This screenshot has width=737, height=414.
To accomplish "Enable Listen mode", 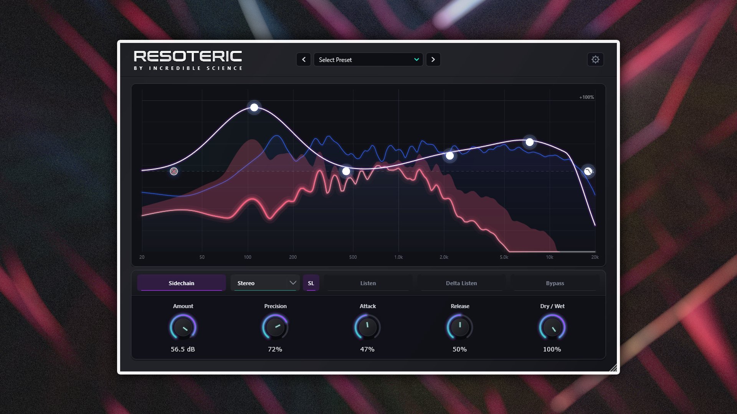I will (368, 283).
